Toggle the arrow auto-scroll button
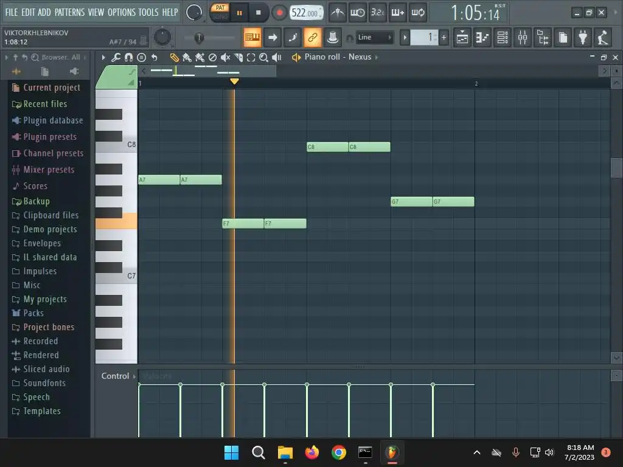This screenshot has width=623, height=467. (273, 37)
